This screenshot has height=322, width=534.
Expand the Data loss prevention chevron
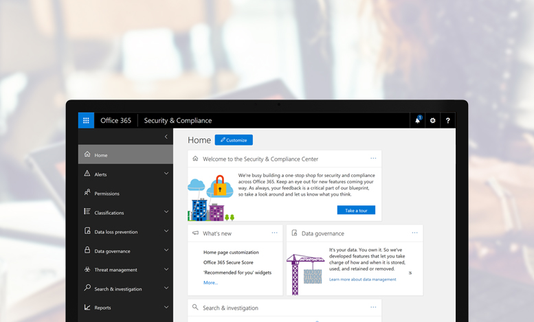[x=166, y=231]
